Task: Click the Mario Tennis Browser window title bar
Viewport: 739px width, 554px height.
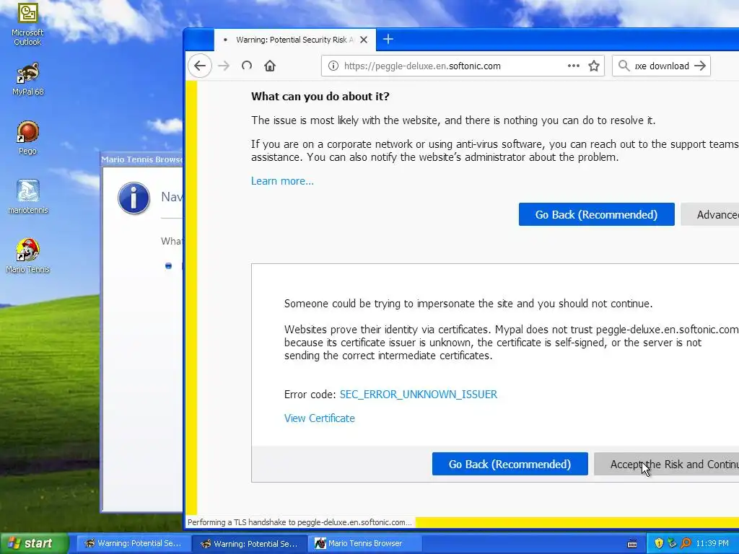Action: pyautogui.click(x=142, y=159)
